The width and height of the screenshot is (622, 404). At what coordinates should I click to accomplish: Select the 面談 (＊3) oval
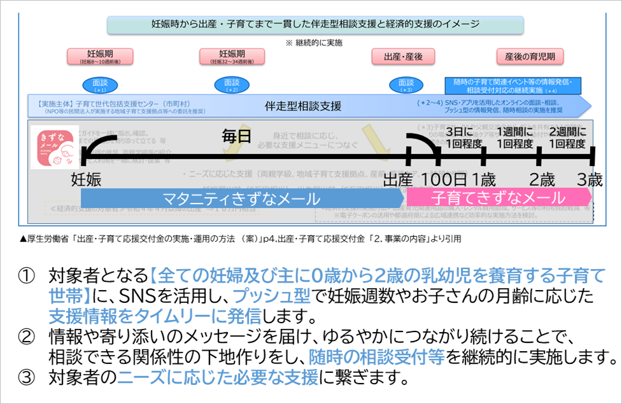[406, 85]
